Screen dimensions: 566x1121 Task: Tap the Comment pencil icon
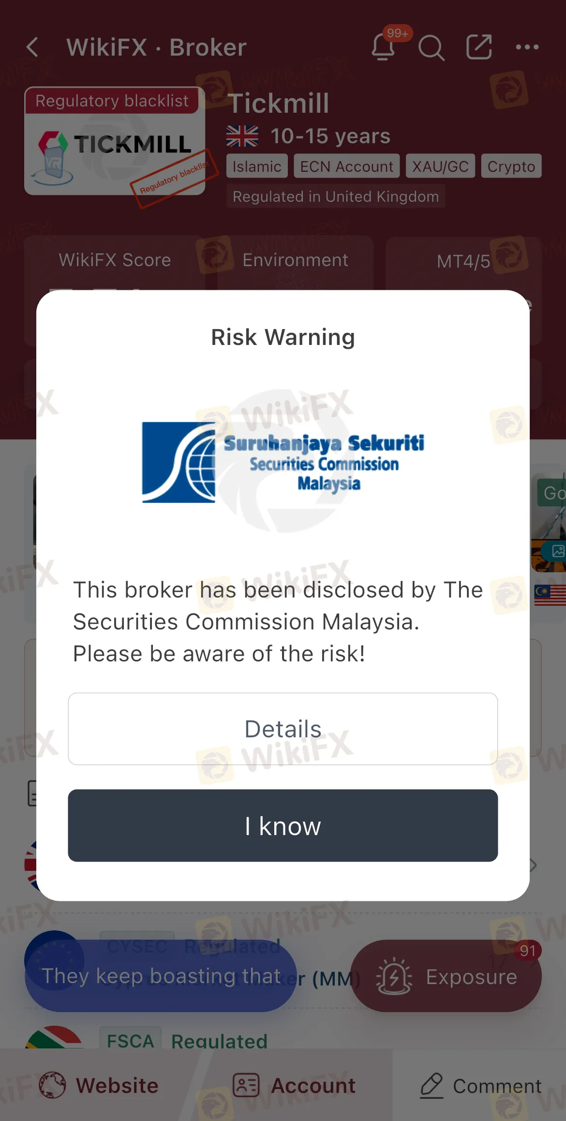click(x=432, y=1085)
